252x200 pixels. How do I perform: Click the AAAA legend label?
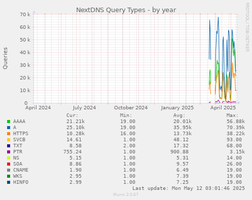19,122
